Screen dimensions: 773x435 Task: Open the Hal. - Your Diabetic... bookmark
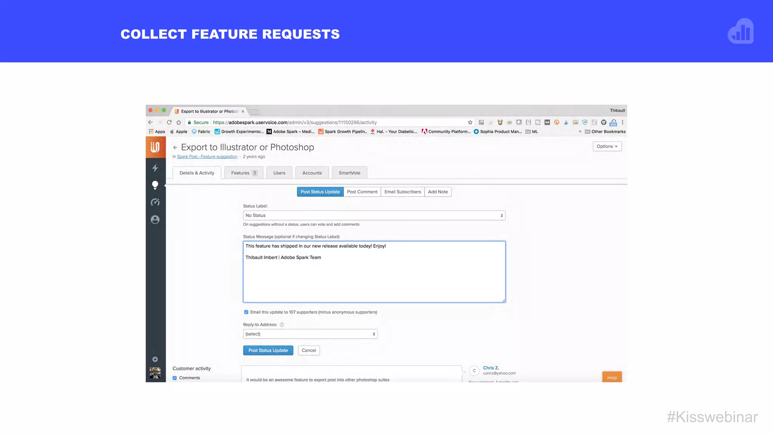[x=394, y=132]
